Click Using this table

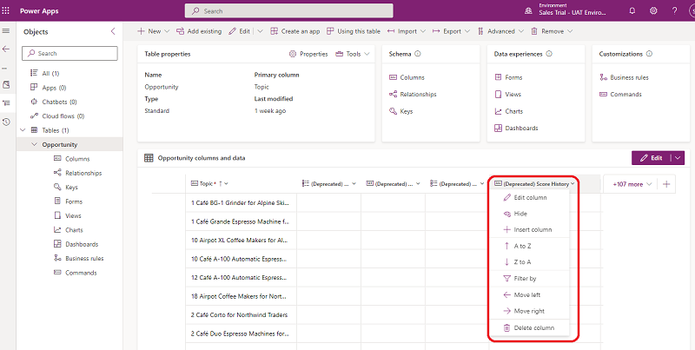click(354, 31)
